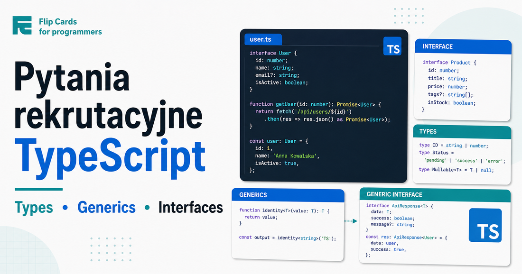Image resolution: width=522 pixels, height=274 pixels.
Task: Click the line "isActive: boolean;"
Action: pyautogui.click(x=281, y=82)
